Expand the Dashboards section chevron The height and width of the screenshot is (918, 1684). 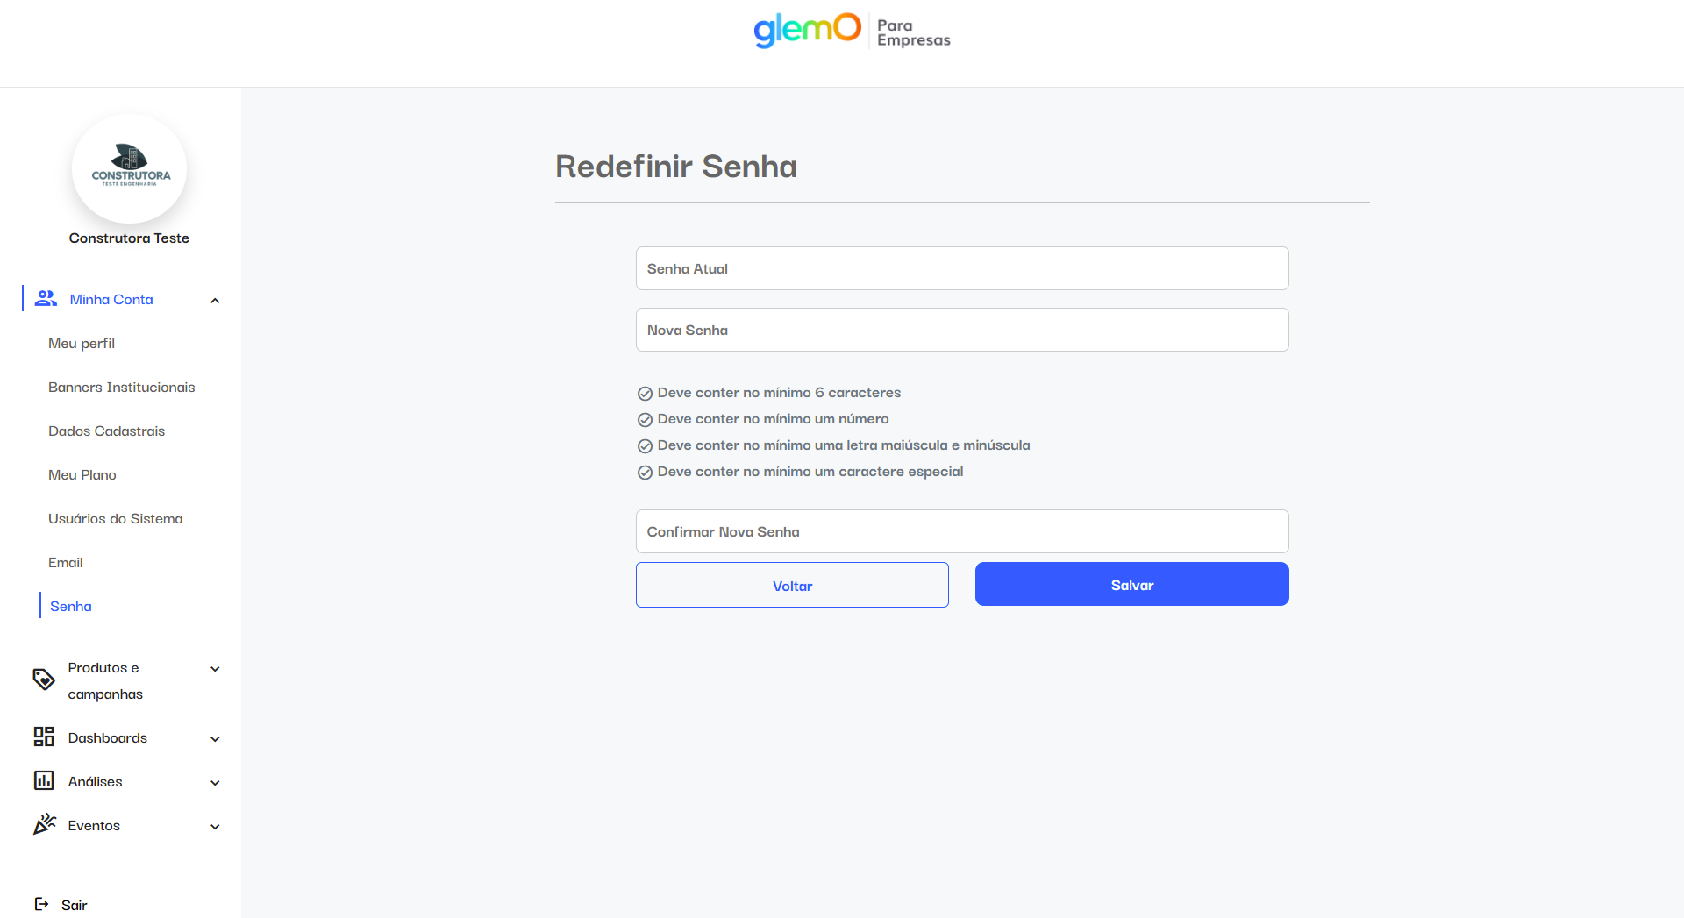215,739
